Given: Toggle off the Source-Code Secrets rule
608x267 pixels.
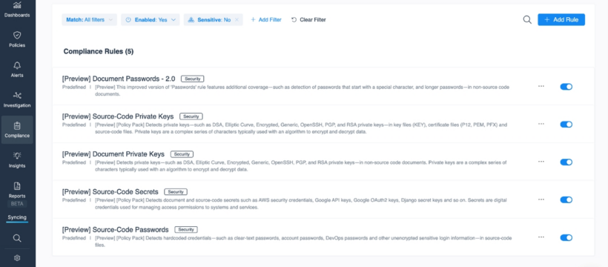Looking at the screenshot, I should pos(566,200).
